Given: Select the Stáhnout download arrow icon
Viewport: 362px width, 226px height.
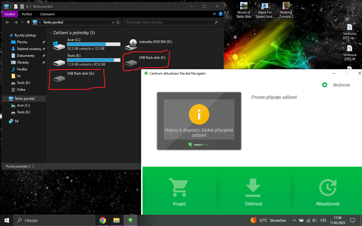Looking at the screenshot, I should click(253, 188).
